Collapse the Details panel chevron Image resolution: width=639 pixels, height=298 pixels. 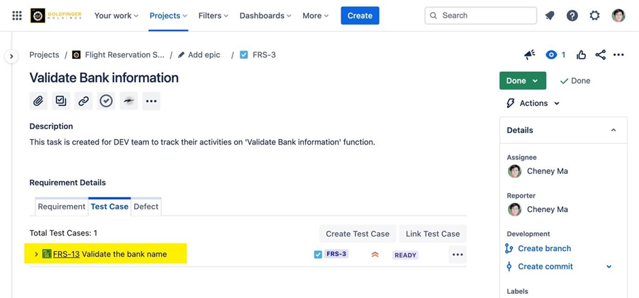[613, 130]
